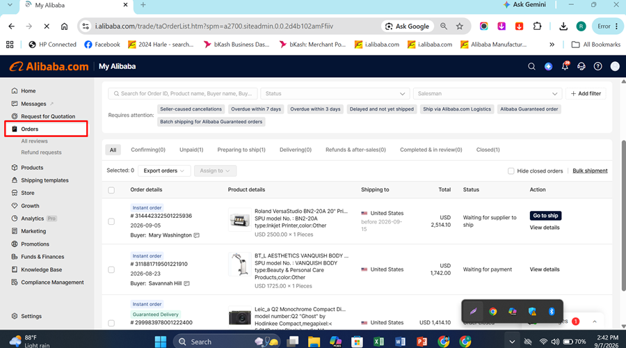Screen dimensions: 626x348
Task: Switch to the Unpaid(1) tab
Action: tap(191, 150)
